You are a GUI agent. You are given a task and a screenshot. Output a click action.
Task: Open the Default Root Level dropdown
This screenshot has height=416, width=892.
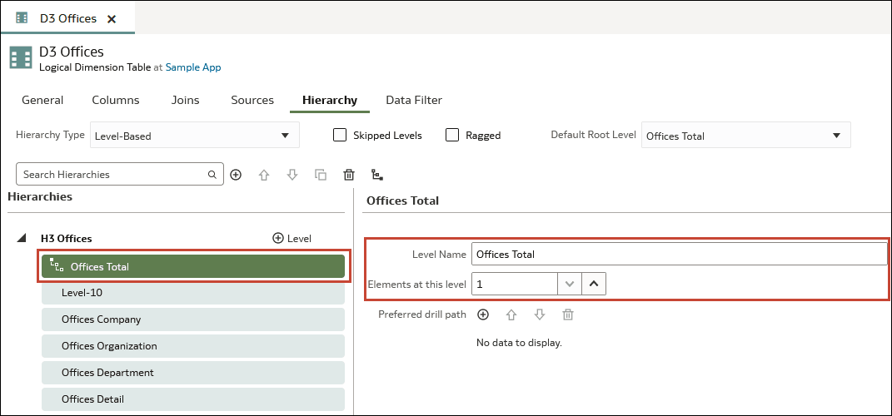[x=745, y=136]
